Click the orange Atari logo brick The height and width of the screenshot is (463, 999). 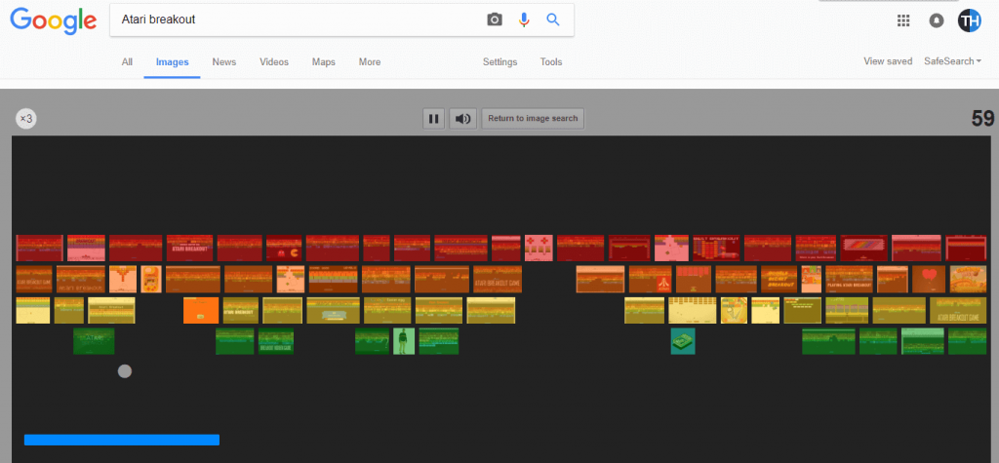pyautogui.click(x=650, y=279)
